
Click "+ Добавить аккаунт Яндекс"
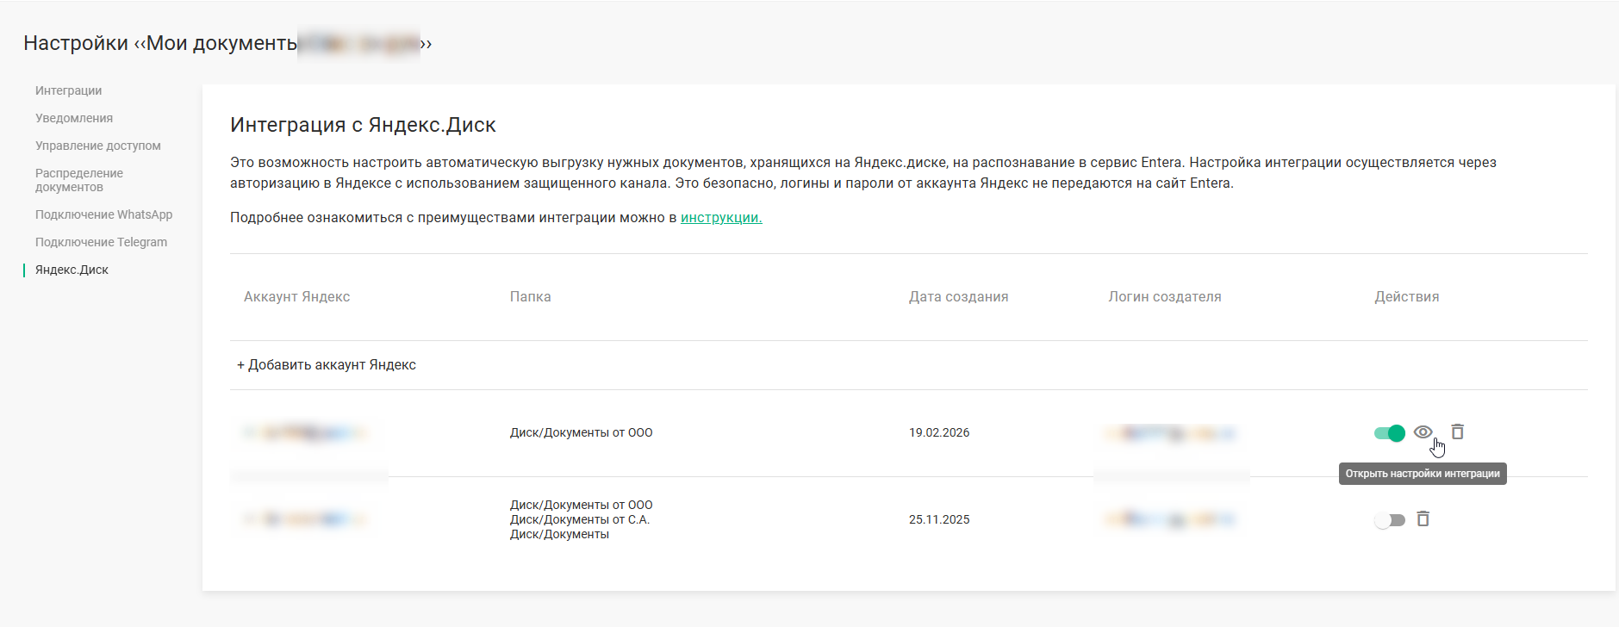[x=327, y=365]
